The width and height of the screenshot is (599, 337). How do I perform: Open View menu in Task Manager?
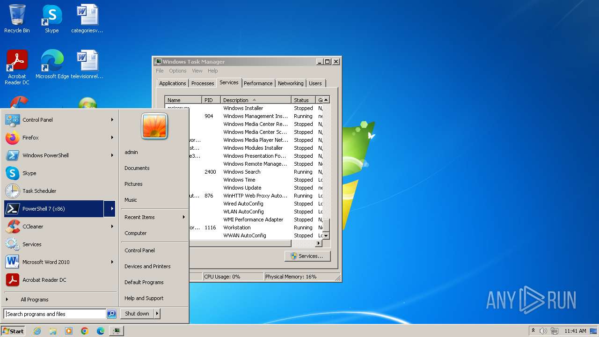pyautogui.click(x=197, y=71)
